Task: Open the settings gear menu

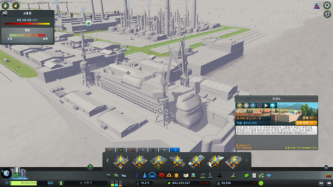Action: [x=327, y=5]
